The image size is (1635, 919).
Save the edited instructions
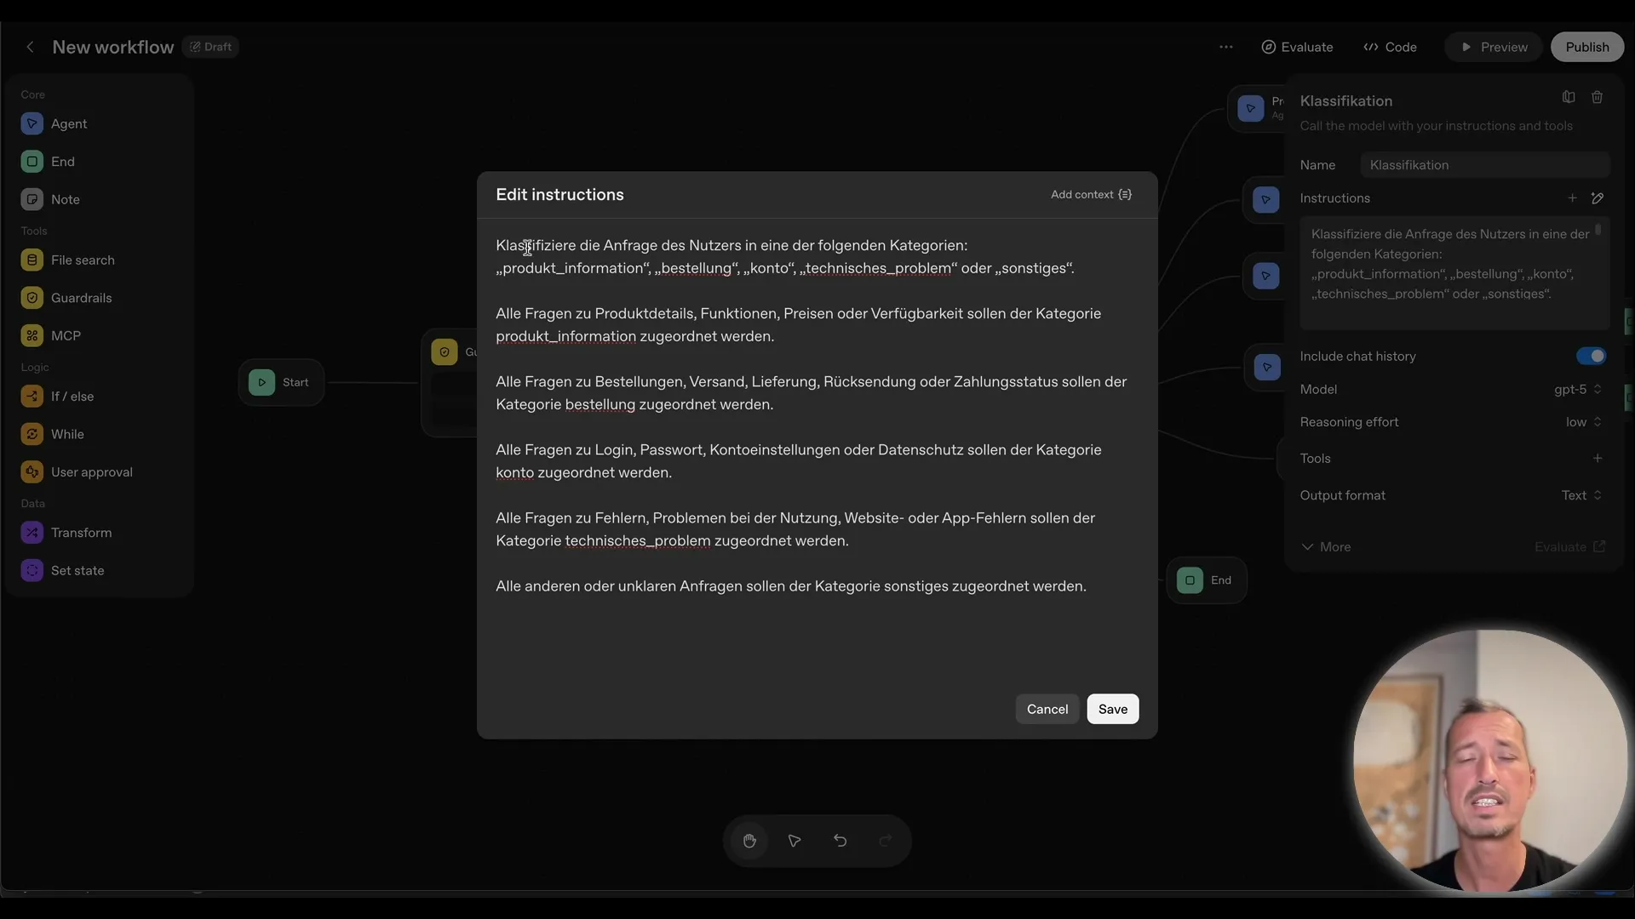point(1113,709)
